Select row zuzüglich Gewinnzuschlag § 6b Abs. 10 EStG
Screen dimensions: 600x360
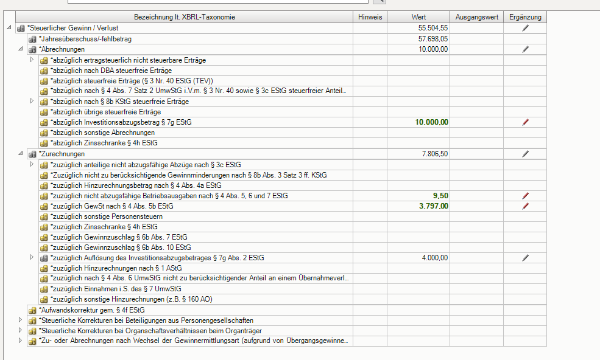[293, 247]
